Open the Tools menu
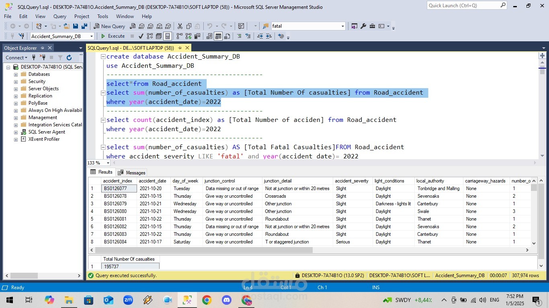 [102, 16]
